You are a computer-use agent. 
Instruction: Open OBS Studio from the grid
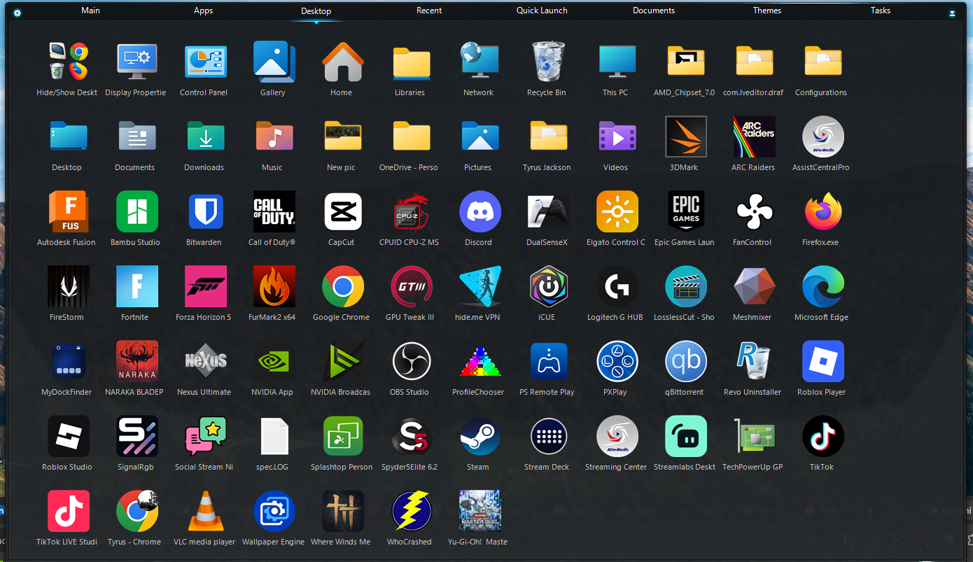click(411, 362)
